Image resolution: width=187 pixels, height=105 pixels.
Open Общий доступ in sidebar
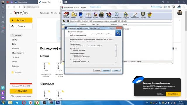(18, 53)
